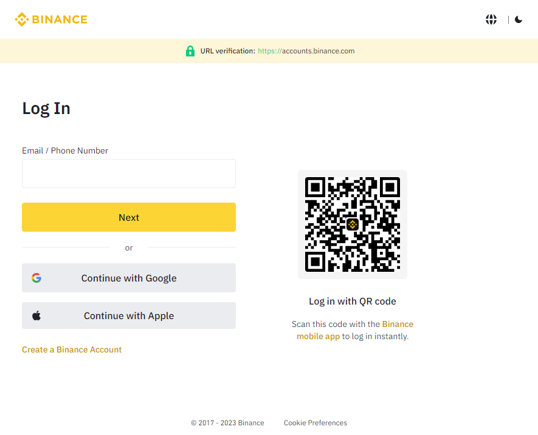Click the Binance diamond logo inside the QR code
The height and width of the screenshot is (435, 538).
[x=352, y=224]
